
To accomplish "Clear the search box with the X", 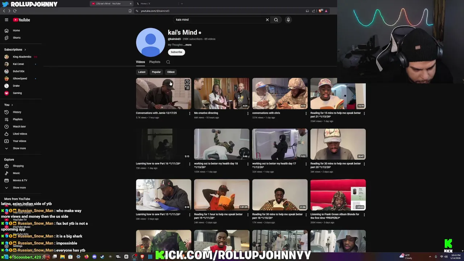I will pos(267,20).
